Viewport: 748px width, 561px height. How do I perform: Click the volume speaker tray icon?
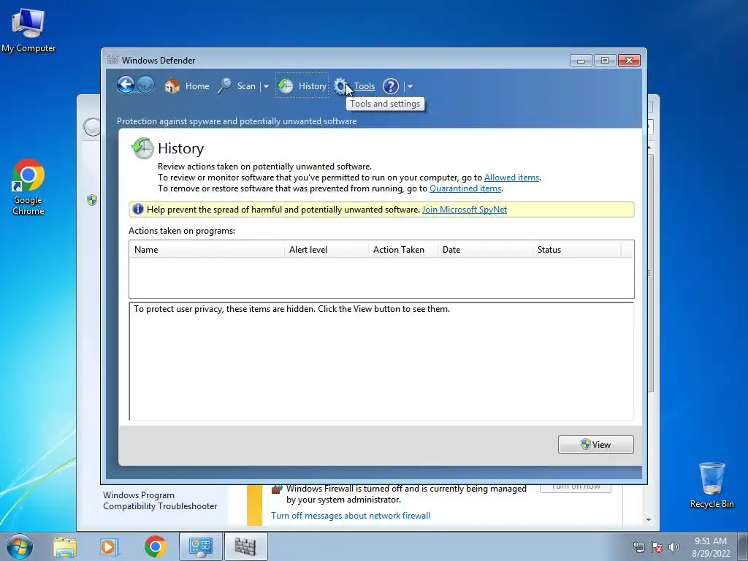click(x=673, y=547)
